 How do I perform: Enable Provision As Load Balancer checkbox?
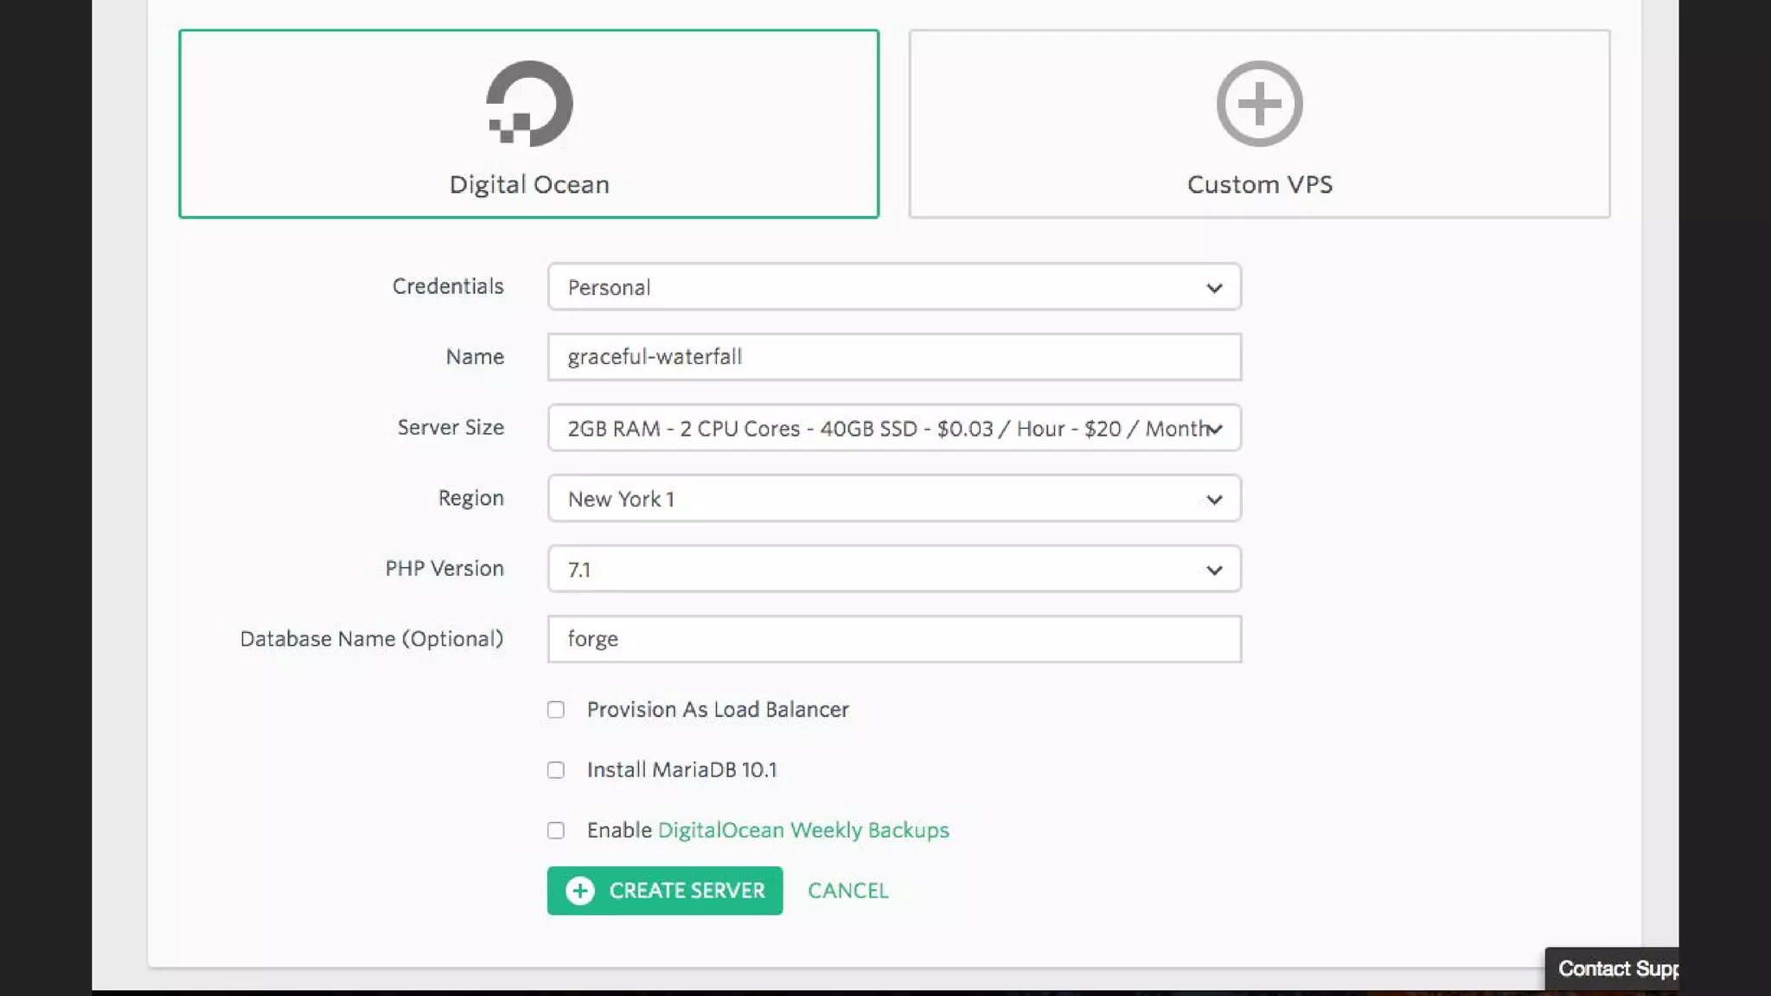pyautogui.click(x=556, y=710)
